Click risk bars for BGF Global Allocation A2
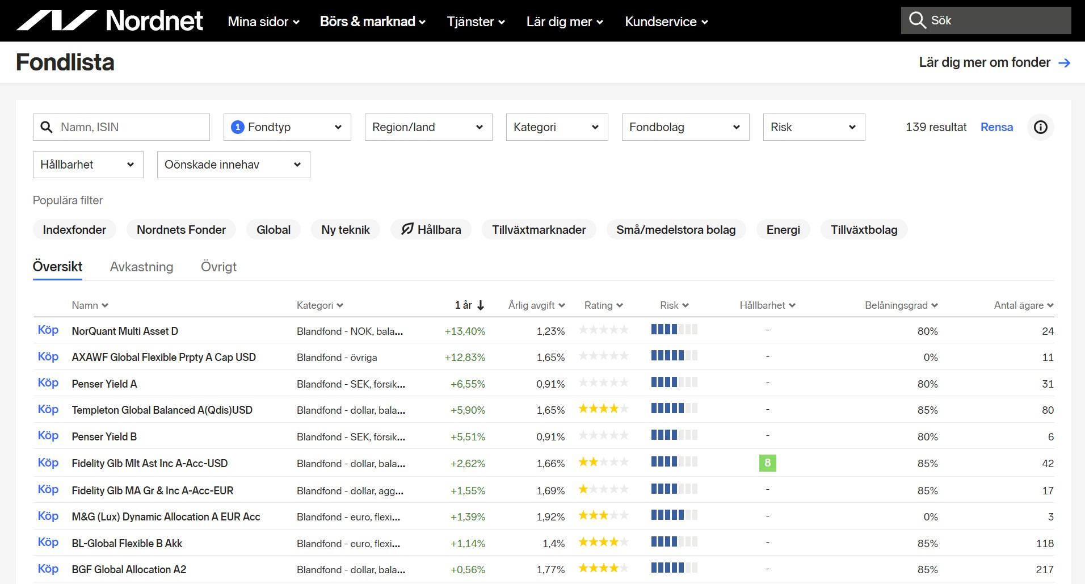Viewport: 1085px width, 584px height. pyautogui.click(x=674, y=568)
